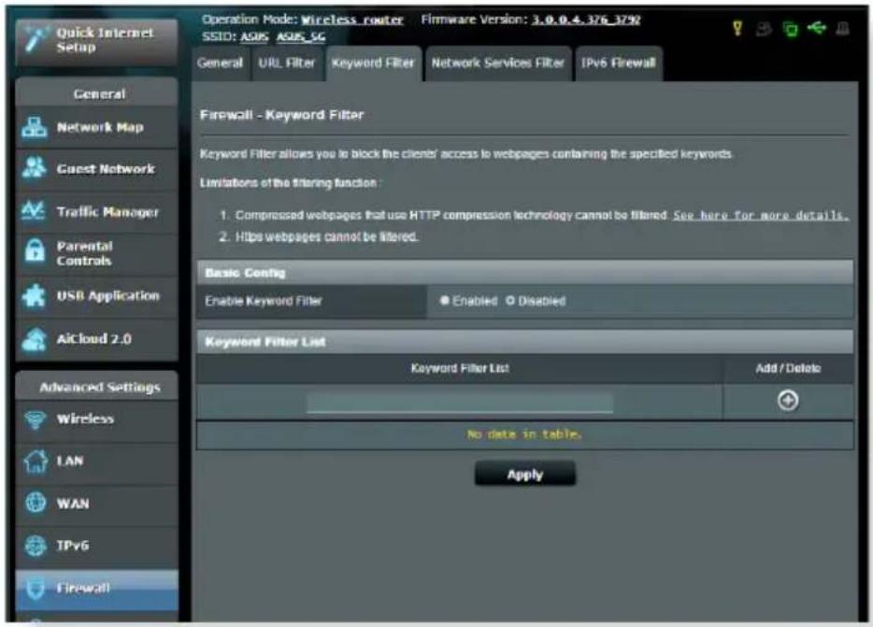Click the green USB status icon
873x627 pixels.
coord(816,27)
